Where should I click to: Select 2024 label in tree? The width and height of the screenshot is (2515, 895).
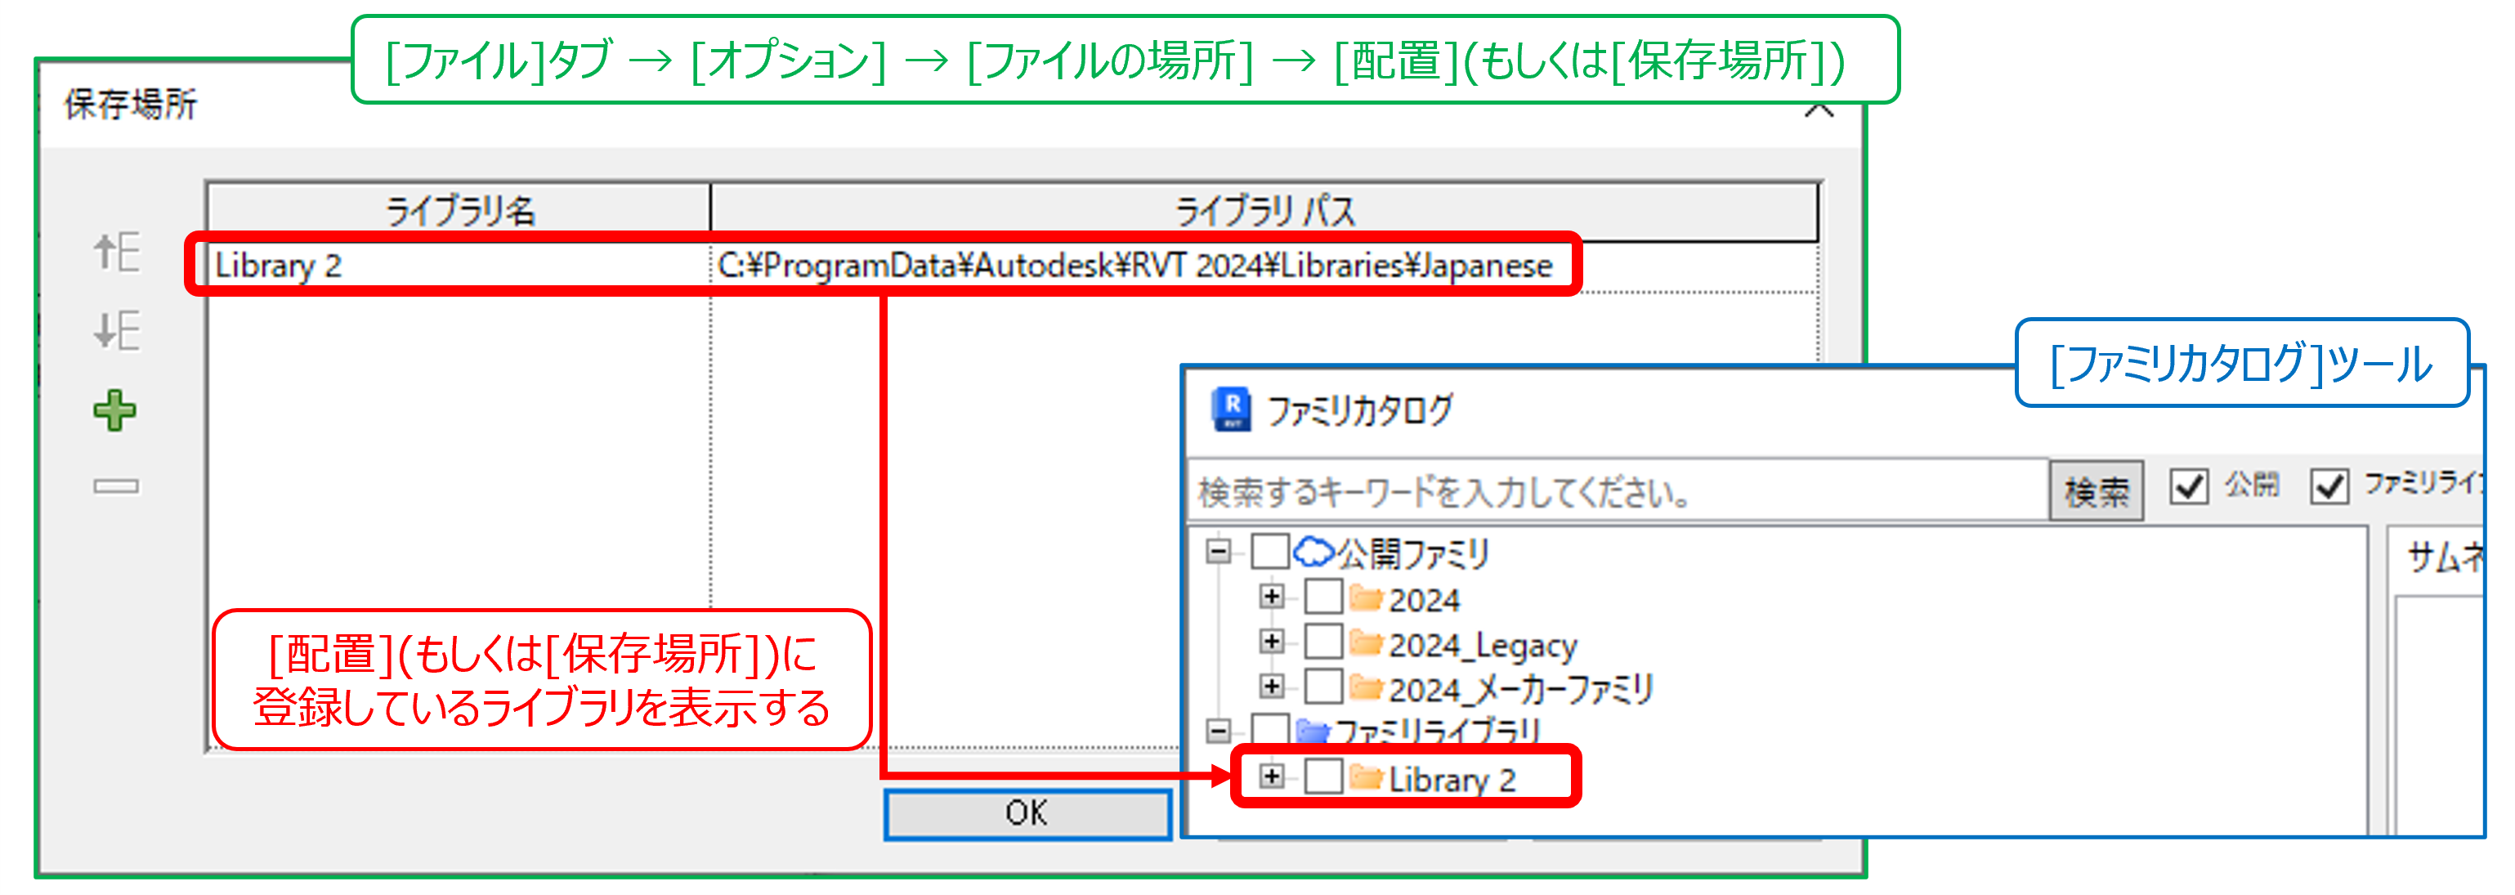click(x=1424, y=599)
